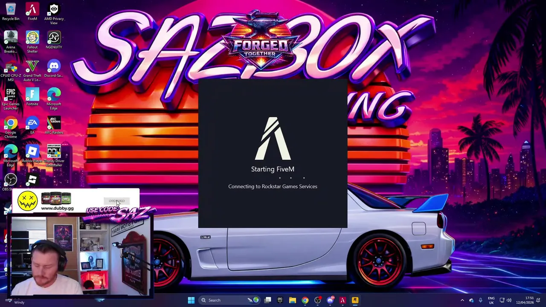The width and height of the screenshot is (546, 307).
Task: Select Display Driver Uninstaller desktop icon
Action: (x=54, y=156)
